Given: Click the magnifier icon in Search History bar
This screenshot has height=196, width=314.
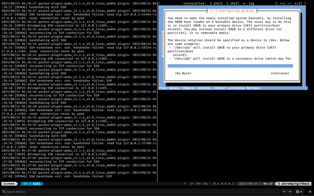Looking at the screenshot, I should (4, 192).
